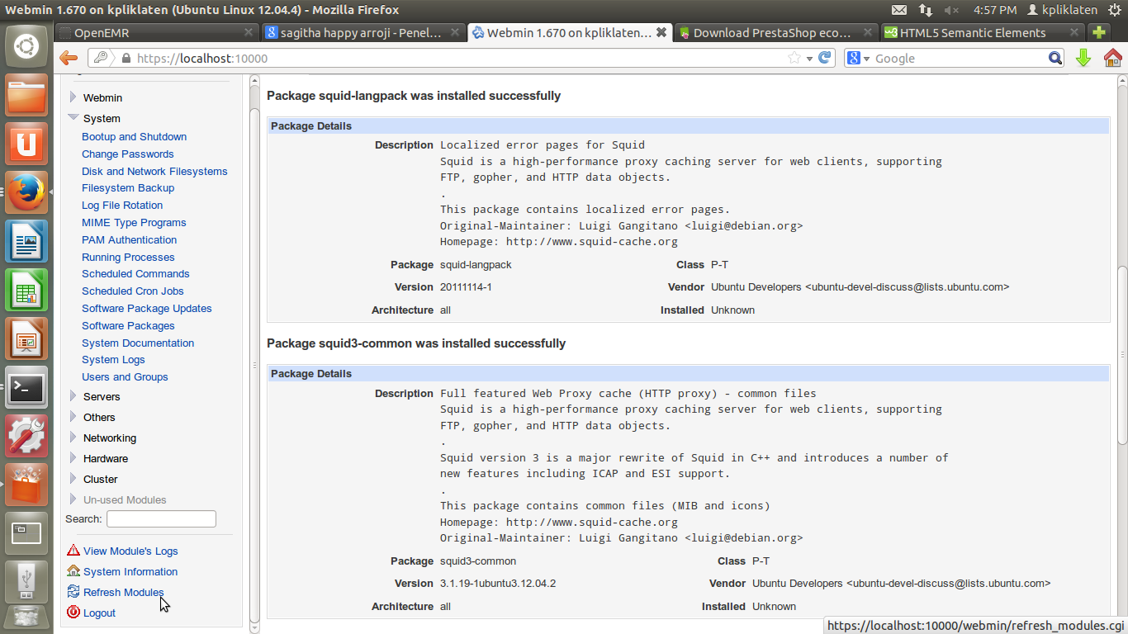Open the URL history dropdown arrow
Screen dimensions: 1128x634
point(809,59)
